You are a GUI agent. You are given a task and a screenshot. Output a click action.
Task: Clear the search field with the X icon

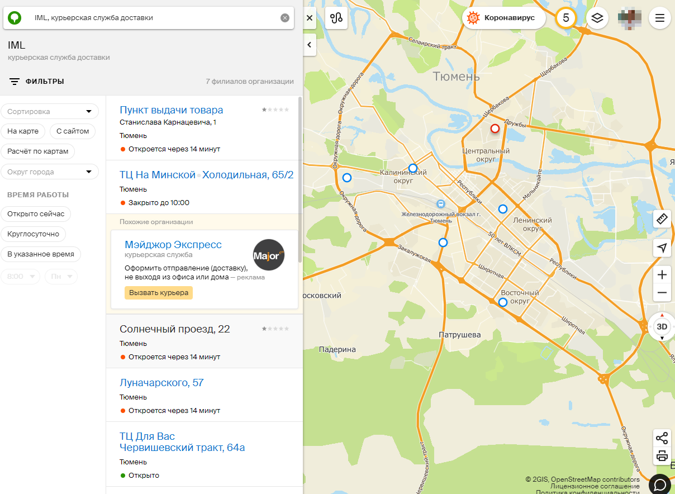(x=285, y=18)
